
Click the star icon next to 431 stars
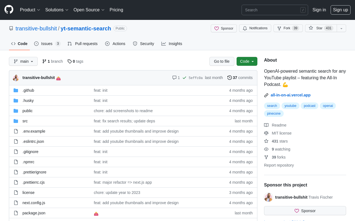(x=266, y=141)
